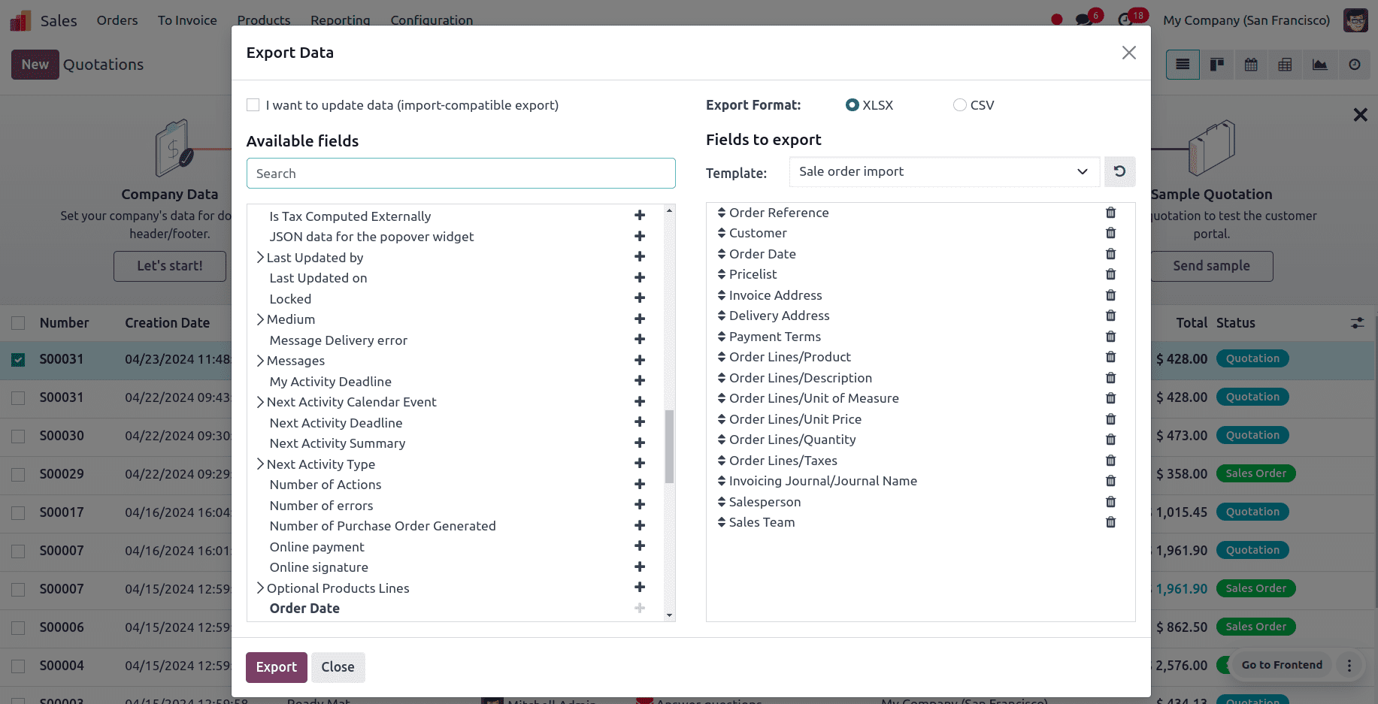Add JSON data for the popover widget field
The width and height of the screenshot is (1378, 704).
pyautogui.click(x=640, y=236)
